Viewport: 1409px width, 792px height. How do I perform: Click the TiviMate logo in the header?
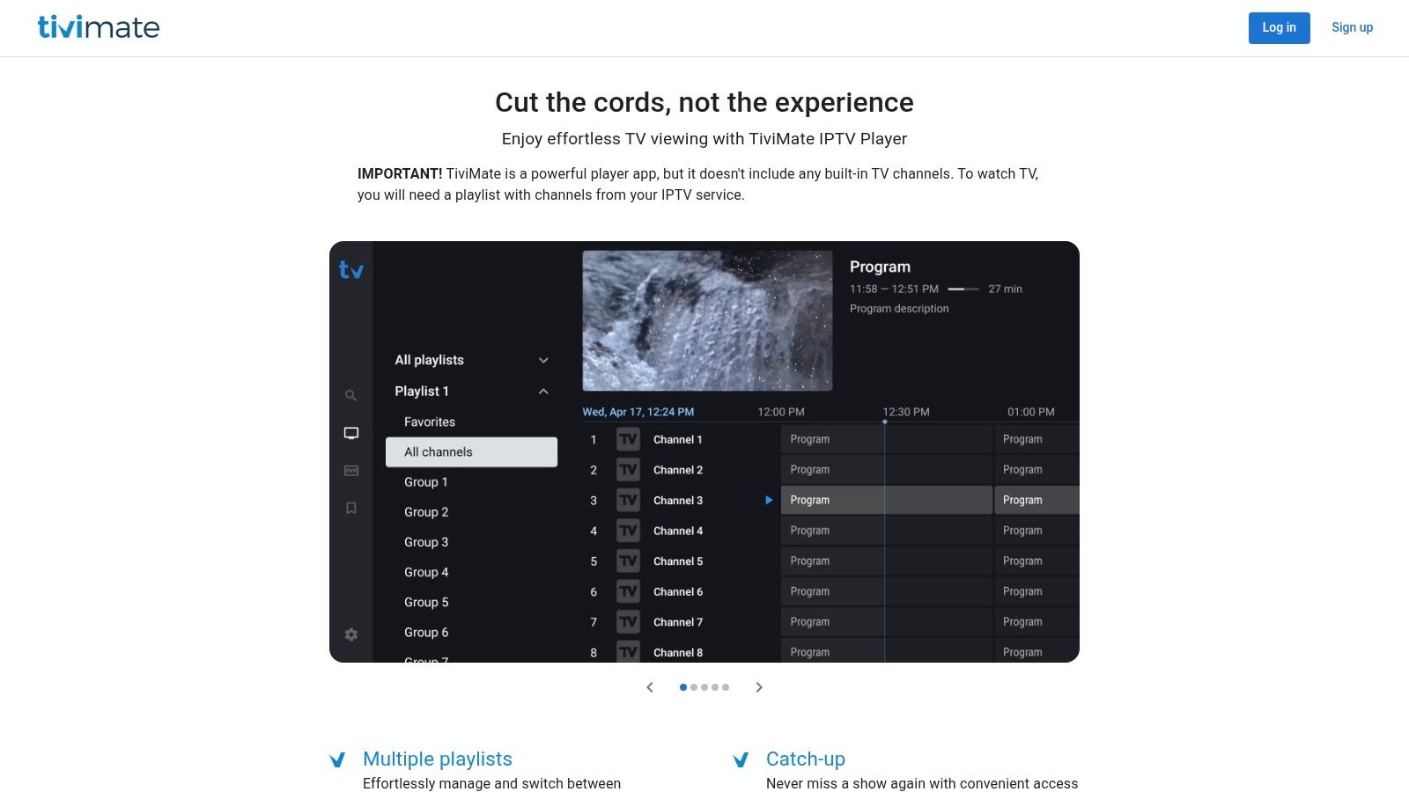99,27
